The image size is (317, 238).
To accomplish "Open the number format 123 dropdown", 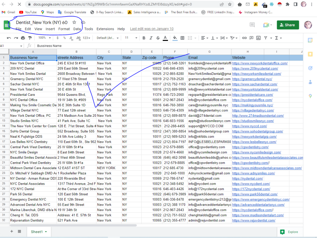I will (x=86, y=38).
